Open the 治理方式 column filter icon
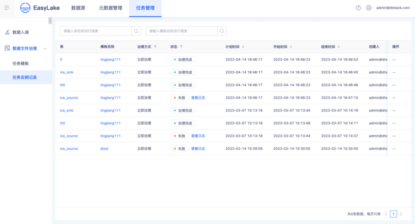 tap(155, 47)
